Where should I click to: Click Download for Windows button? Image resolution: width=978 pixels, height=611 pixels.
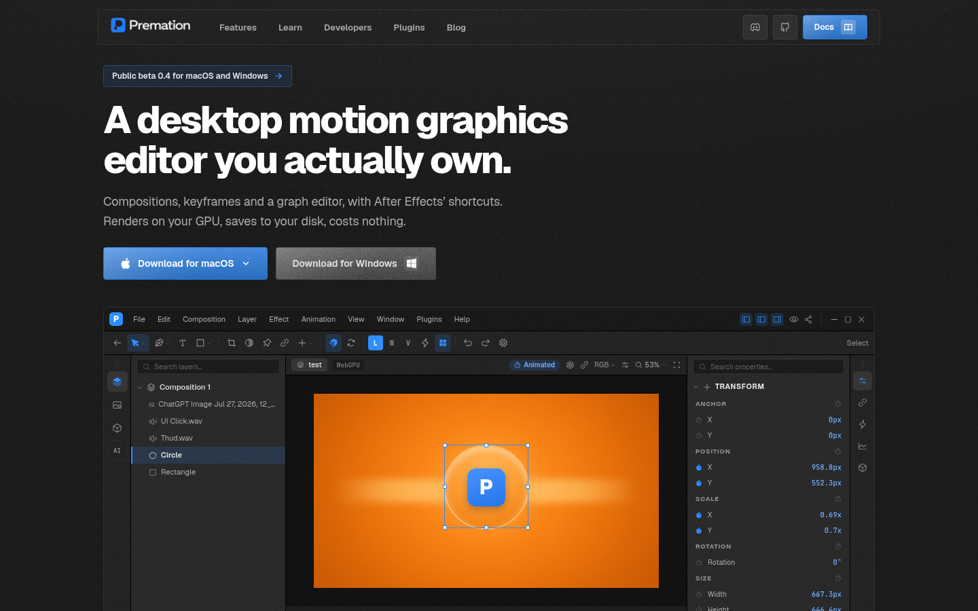tap(356, 263)
